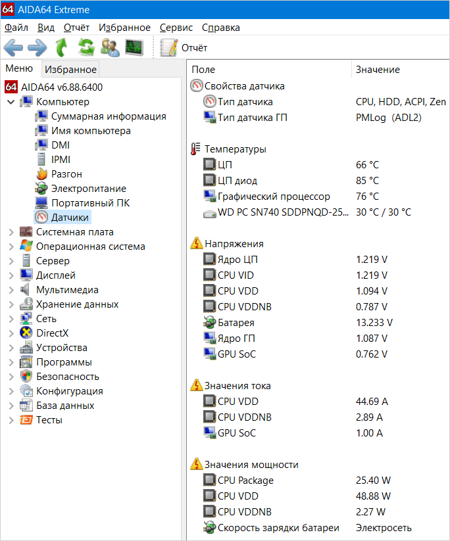Click the Forward arrow toolbar icon
Viewport: 450px width, 541px height.
coord(37,47)
